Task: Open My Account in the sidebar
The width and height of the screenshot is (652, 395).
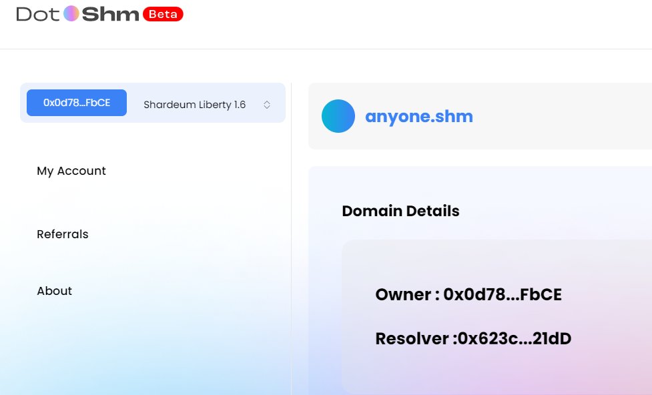Action: [71, 171]
